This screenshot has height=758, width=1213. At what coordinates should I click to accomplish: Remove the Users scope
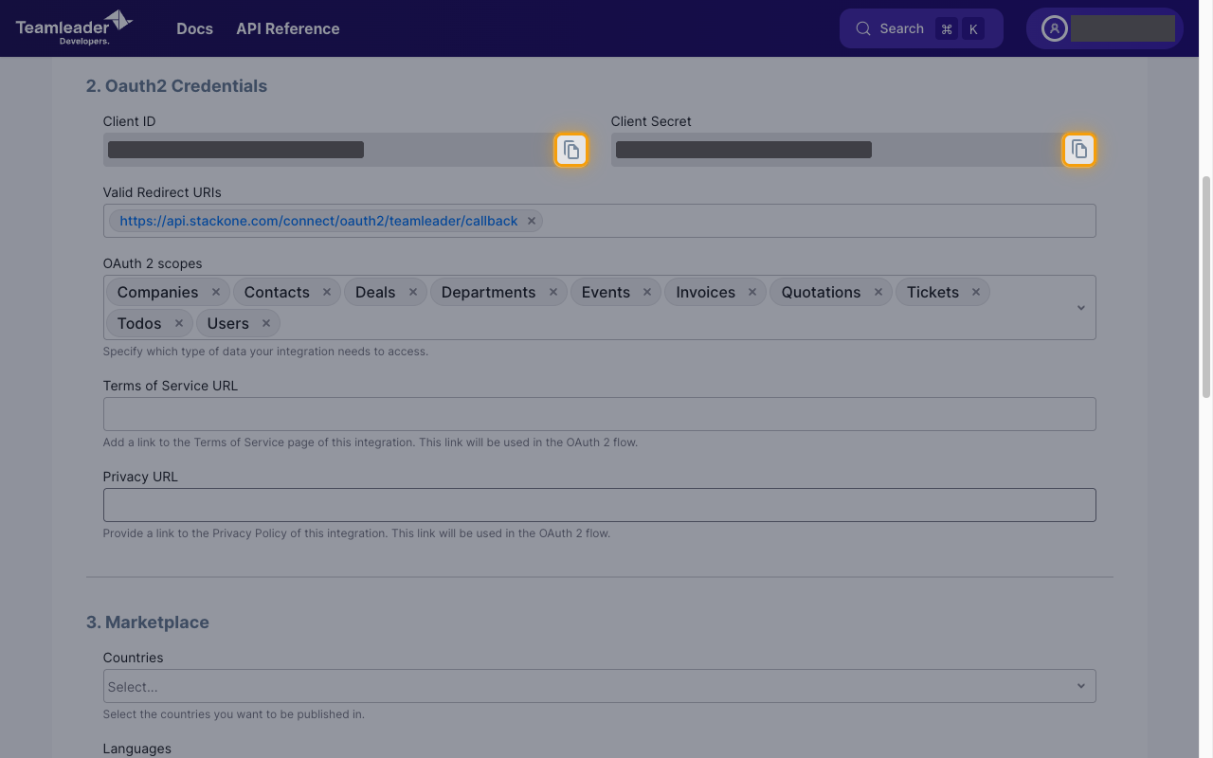pyautogui.click(x=266, y=323)
